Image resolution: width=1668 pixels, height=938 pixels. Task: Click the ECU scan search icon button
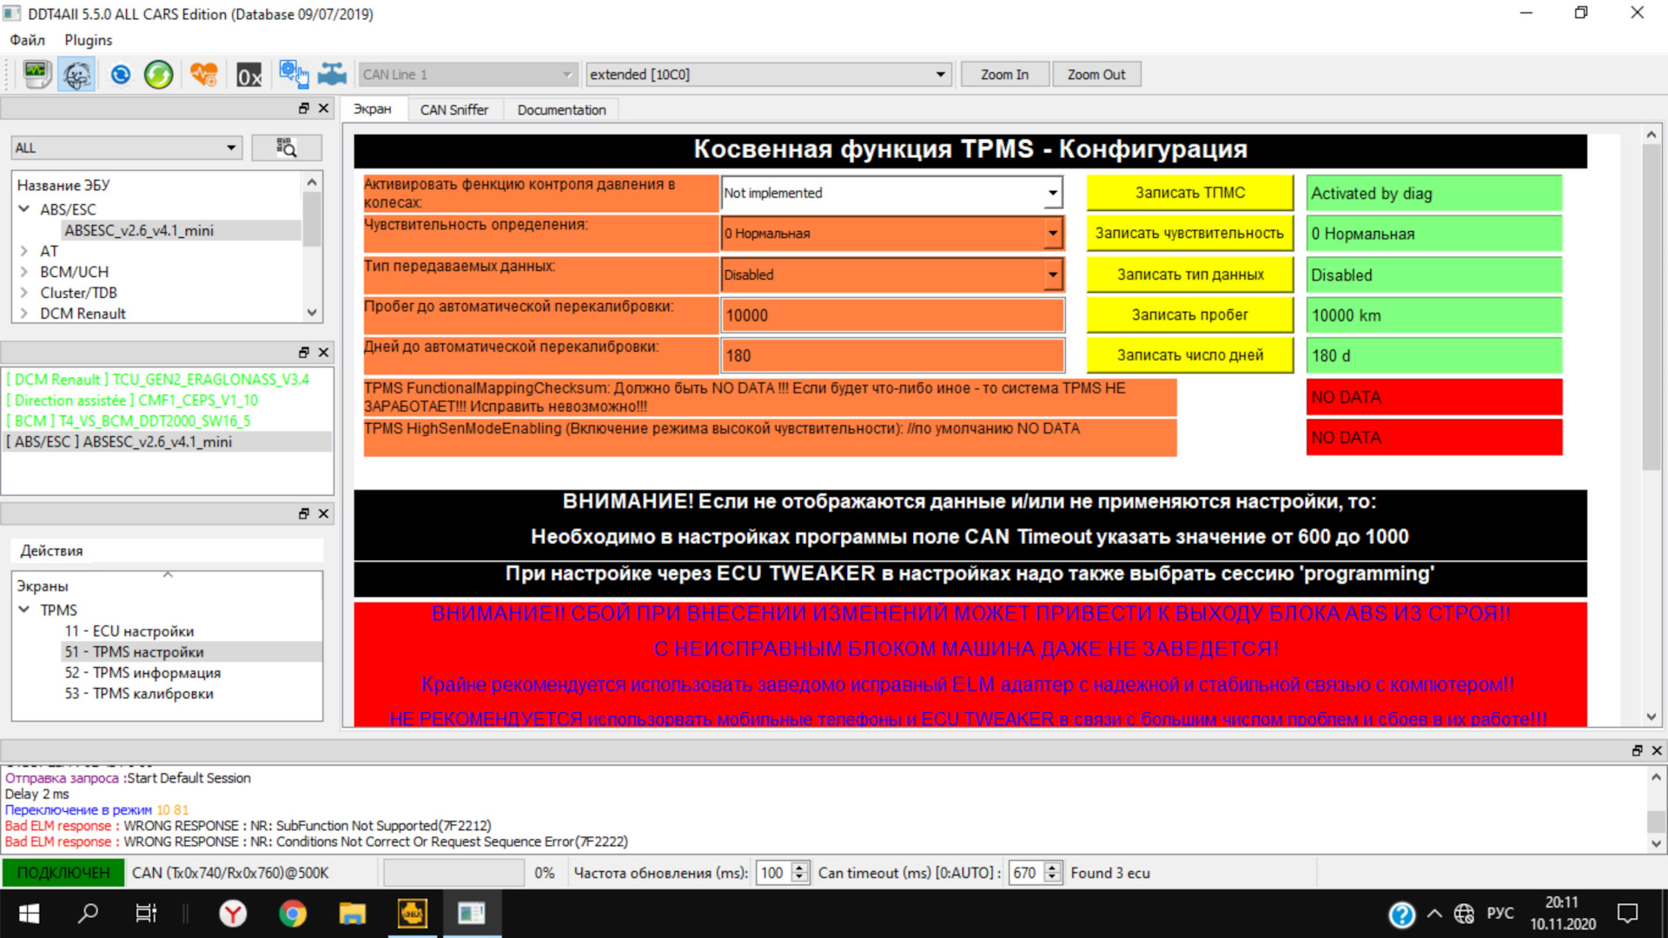pyautogui.click(x=286, y=148)
